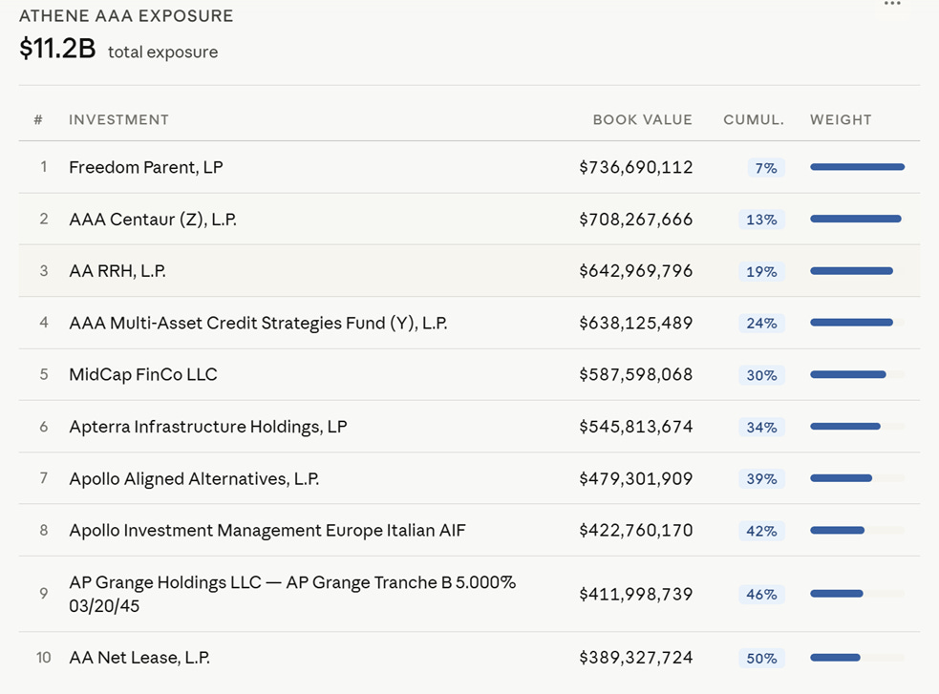The image size is (939, 694).
Task: Click book value $587,598,068
Action: (x=636, y=374)
